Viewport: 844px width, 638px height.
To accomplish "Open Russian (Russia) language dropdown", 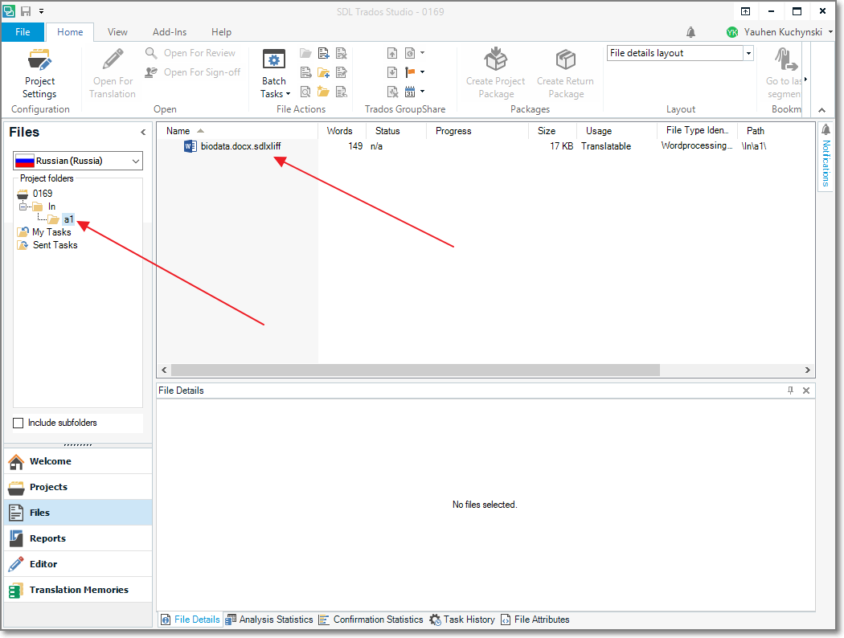I will pos(77,161).
